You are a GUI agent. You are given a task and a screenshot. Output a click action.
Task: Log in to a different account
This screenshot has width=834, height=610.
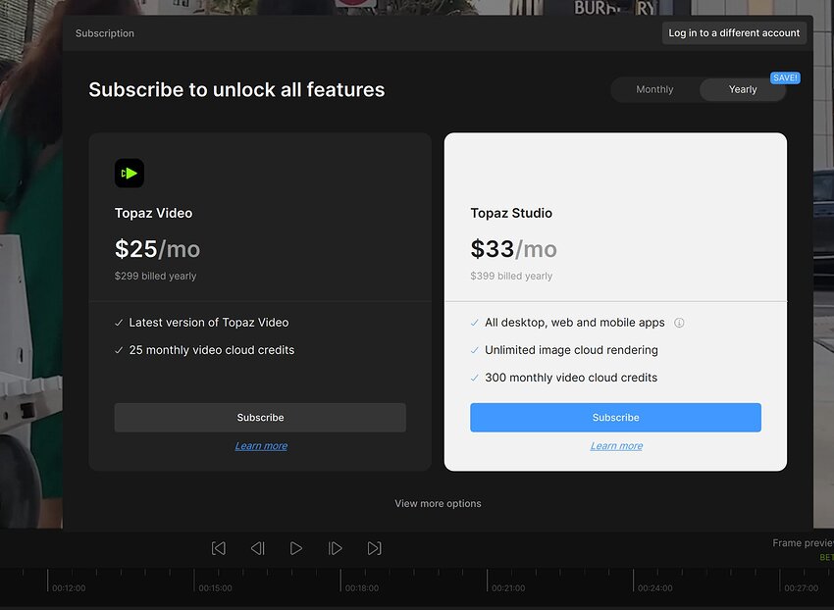734,33
